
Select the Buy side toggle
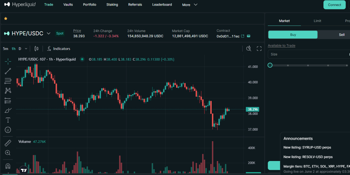(x=293, y=35)
